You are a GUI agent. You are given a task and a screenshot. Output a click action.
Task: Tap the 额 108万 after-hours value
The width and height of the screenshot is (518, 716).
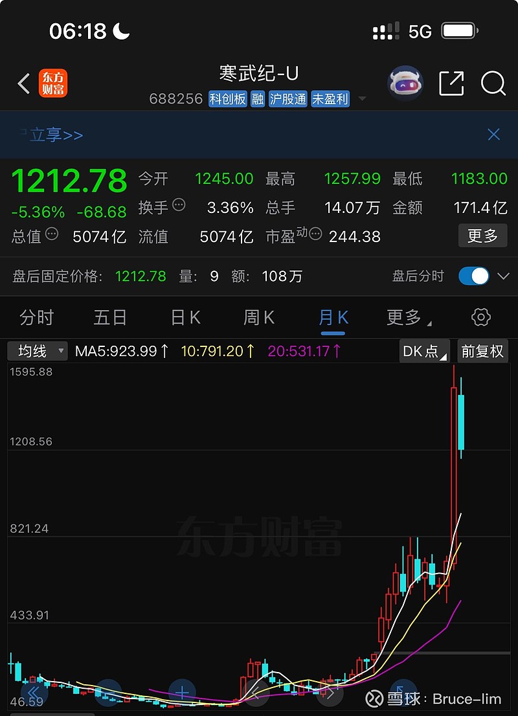coord(282,276)
